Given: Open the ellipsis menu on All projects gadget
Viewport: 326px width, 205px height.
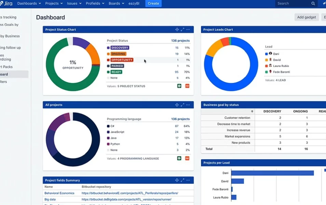Looking at the screenshot, I should pyautogui.click(x=188, y=105).
